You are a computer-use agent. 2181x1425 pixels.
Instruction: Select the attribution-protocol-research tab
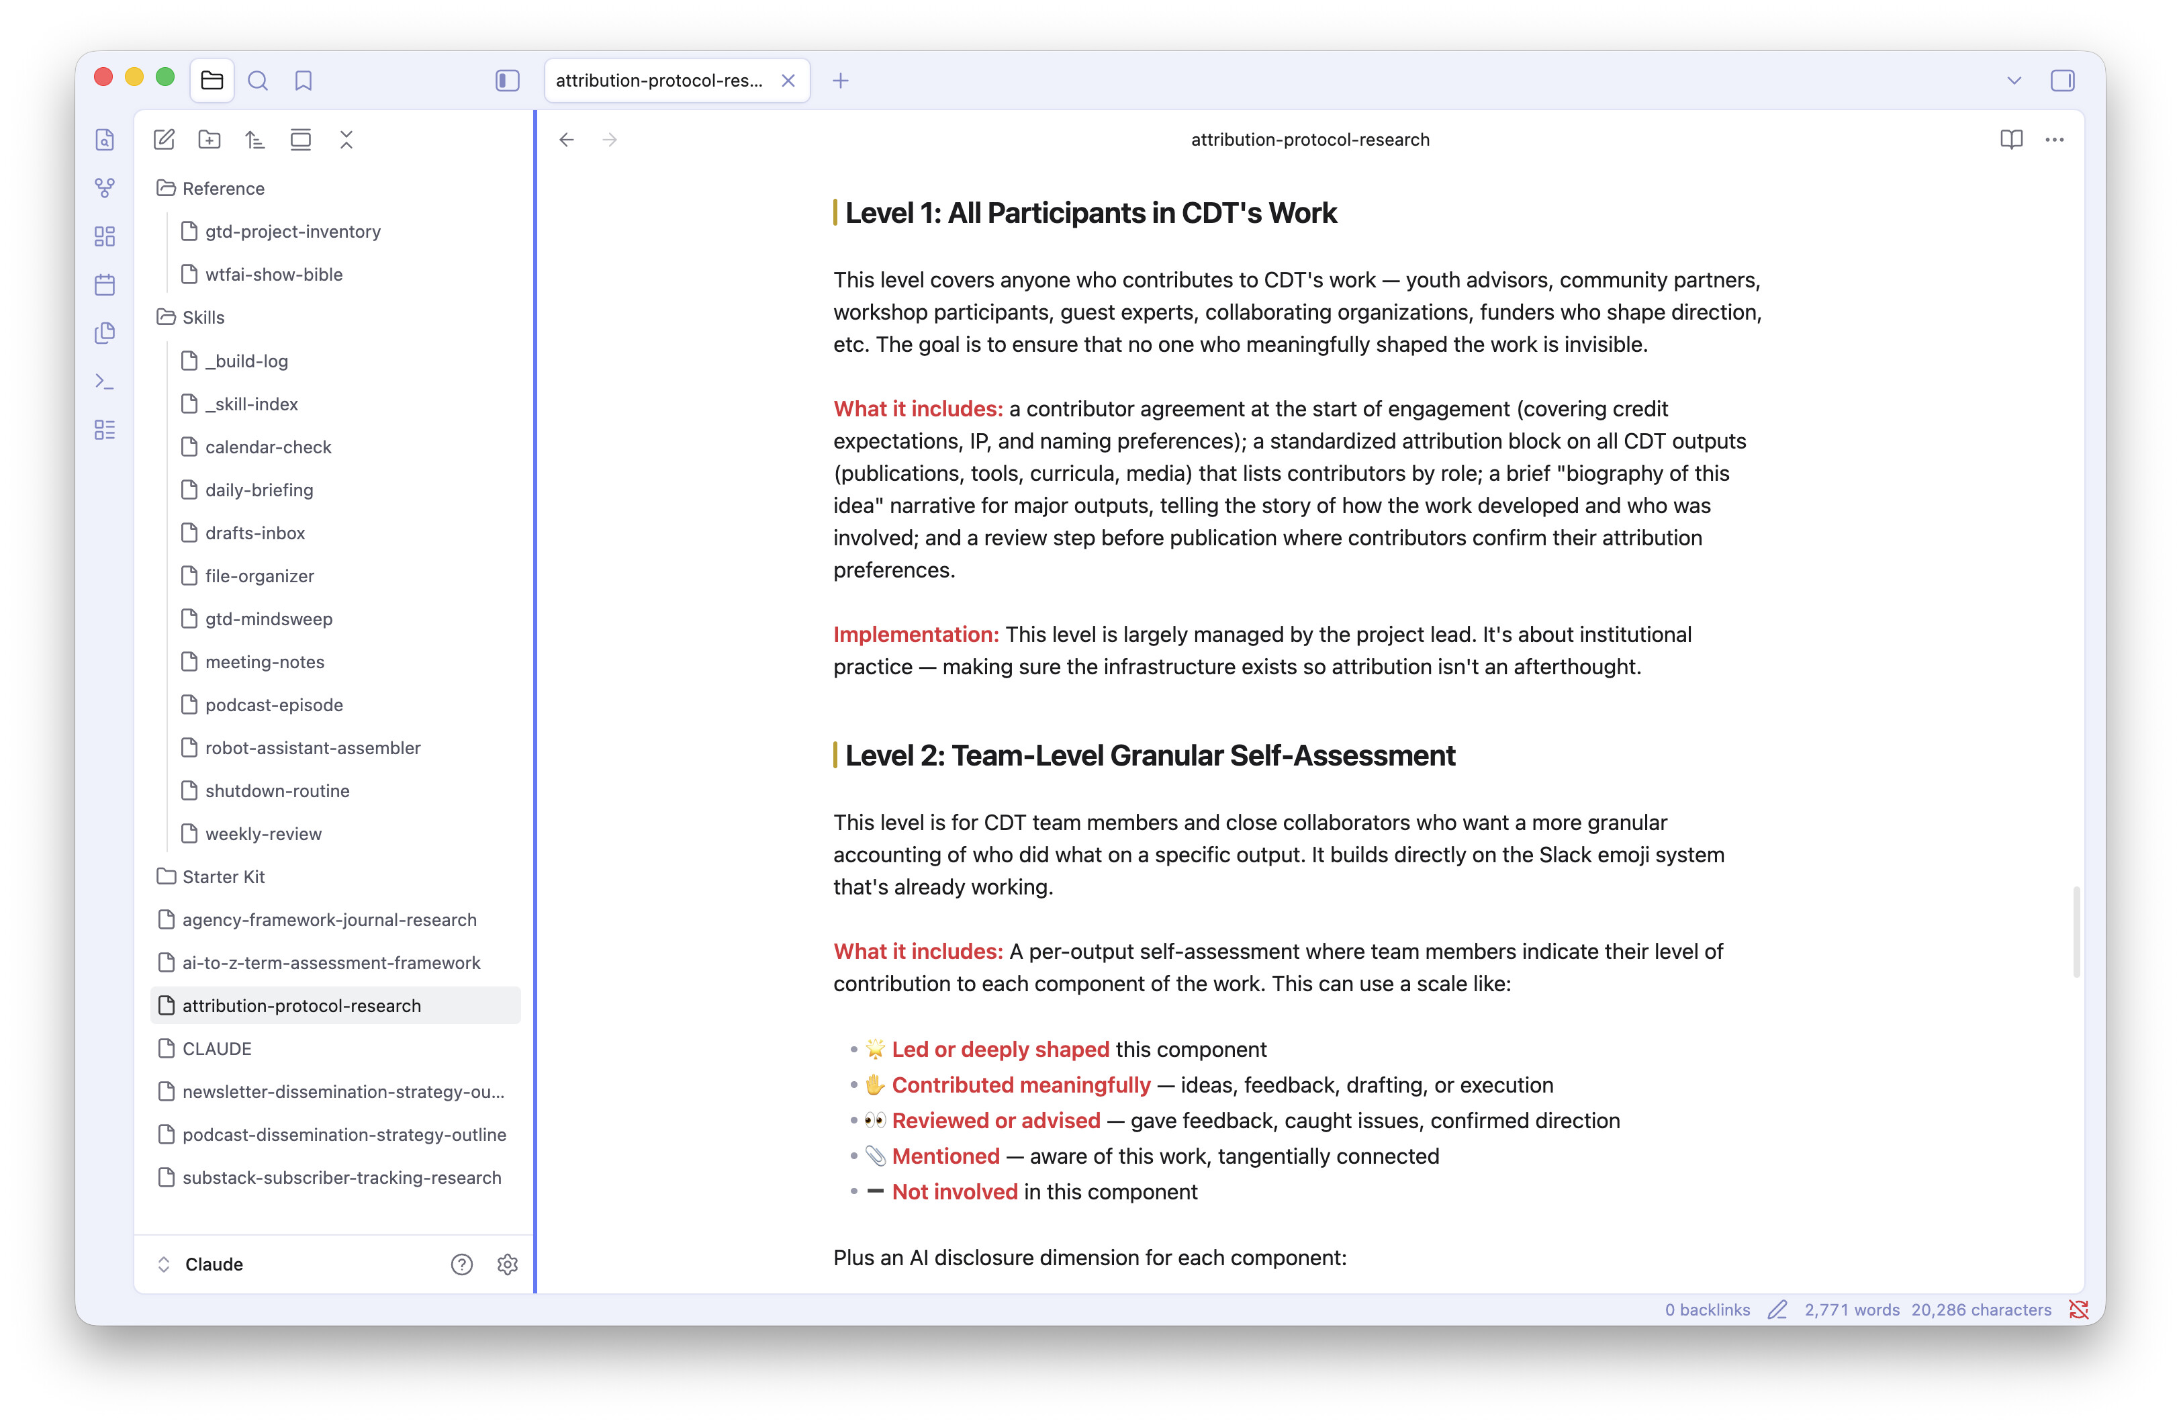659,81
